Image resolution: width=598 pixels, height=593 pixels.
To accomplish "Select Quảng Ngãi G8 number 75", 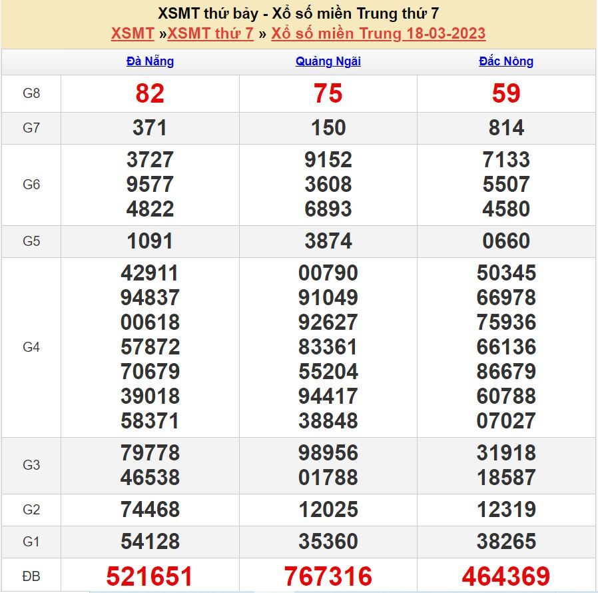I will (328, 93).
